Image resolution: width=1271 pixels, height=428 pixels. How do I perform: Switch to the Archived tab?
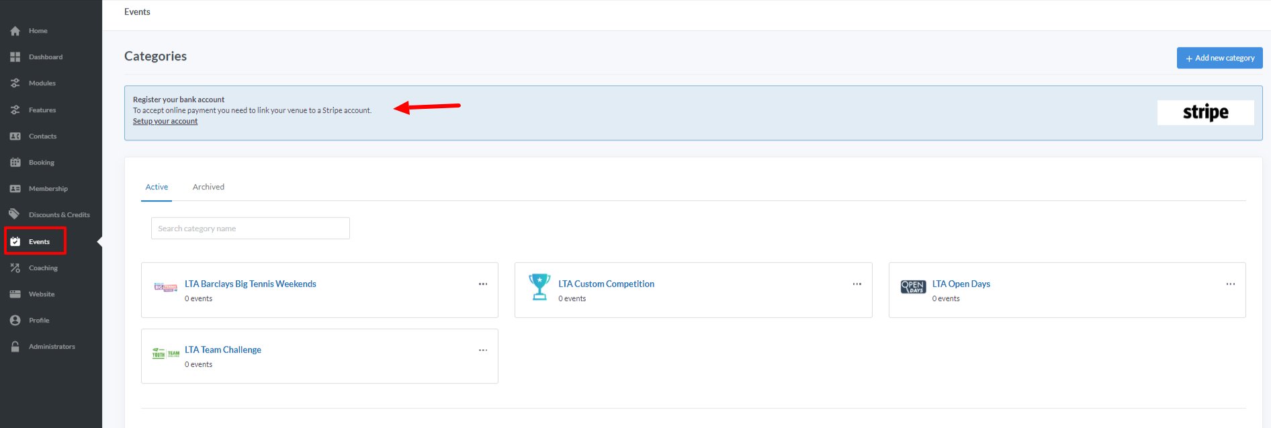[208, 187]
